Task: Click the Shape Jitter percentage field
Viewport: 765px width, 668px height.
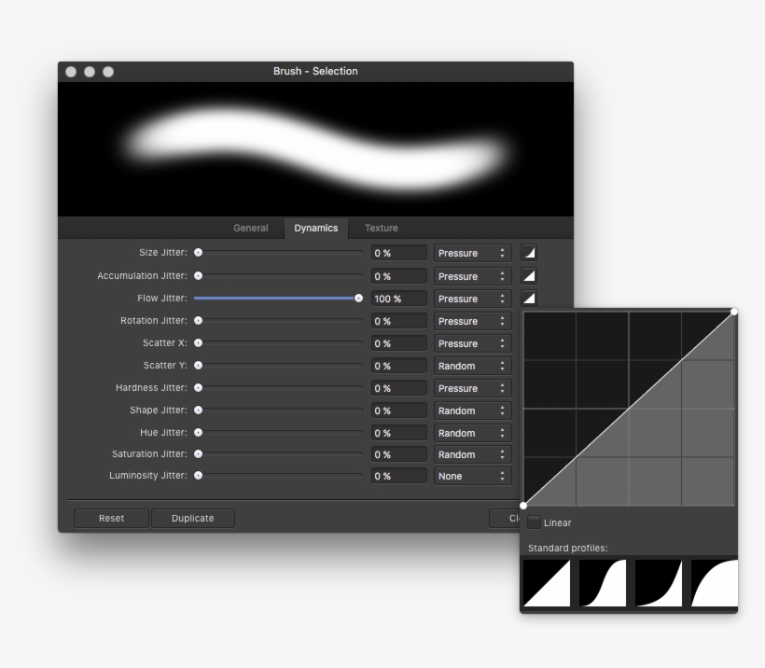Action: pyautogui.click(x=398, y=411)
